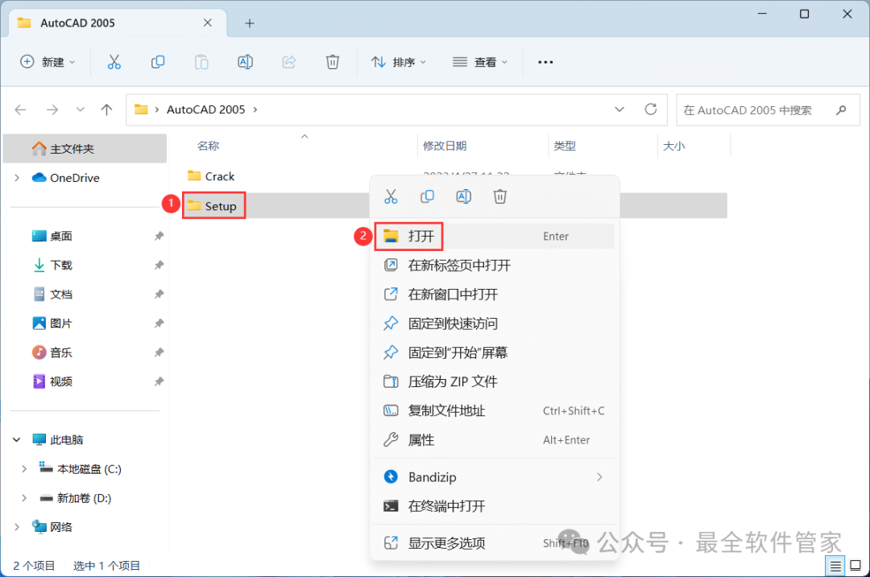This screenshot has height=577, width=870.
Task: Open 主文件夹 in sidebar
Action: (x=85, y=149)
